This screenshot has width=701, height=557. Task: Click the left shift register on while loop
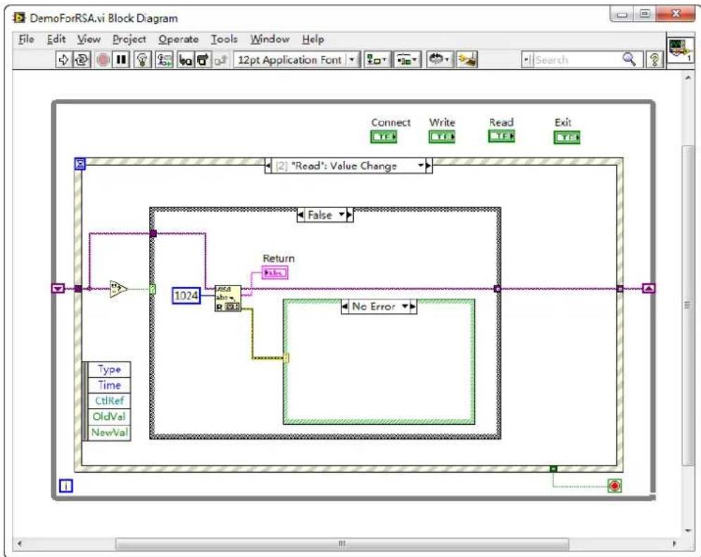click(58, 288)
